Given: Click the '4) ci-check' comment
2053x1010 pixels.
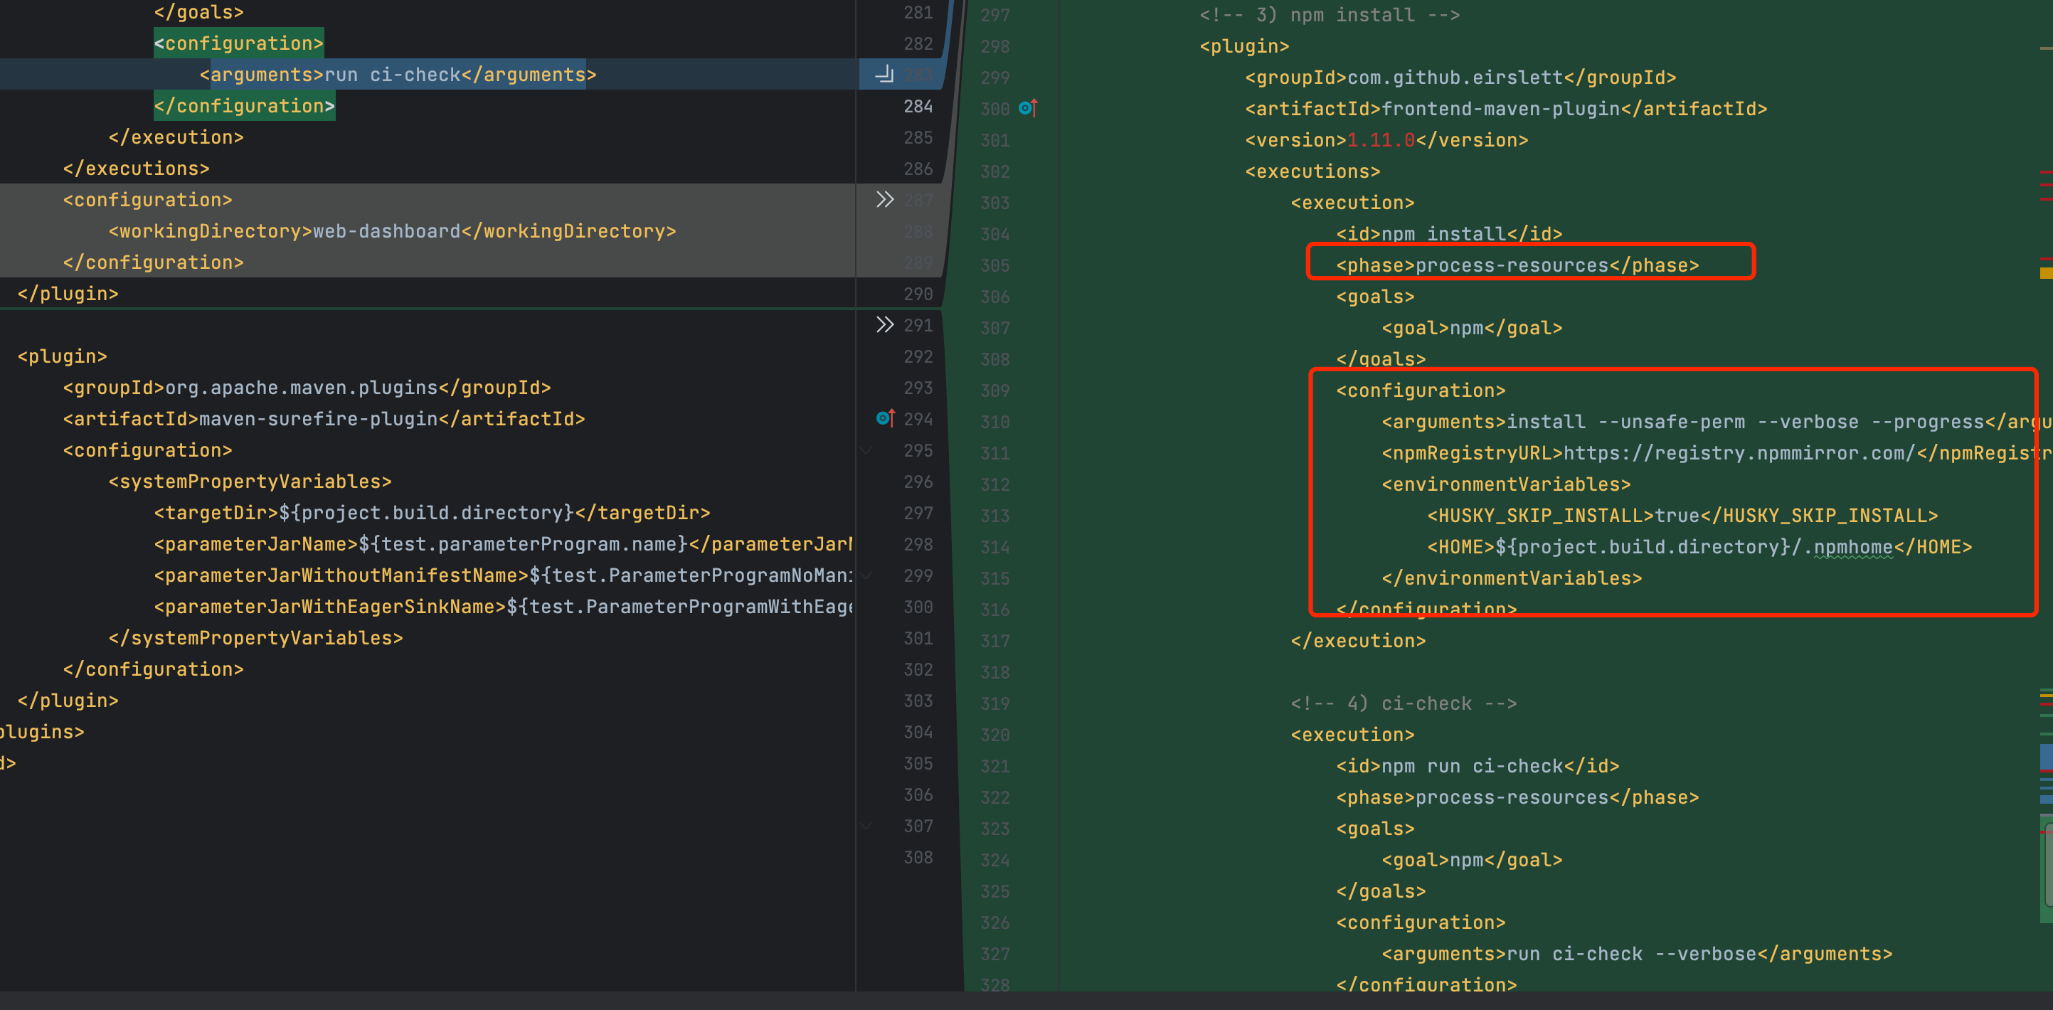Looking at the screenshot, I should tap(1404, 703).
